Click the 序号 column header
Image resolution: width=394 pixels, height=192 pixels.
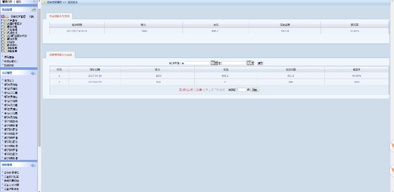click(59, 69)
